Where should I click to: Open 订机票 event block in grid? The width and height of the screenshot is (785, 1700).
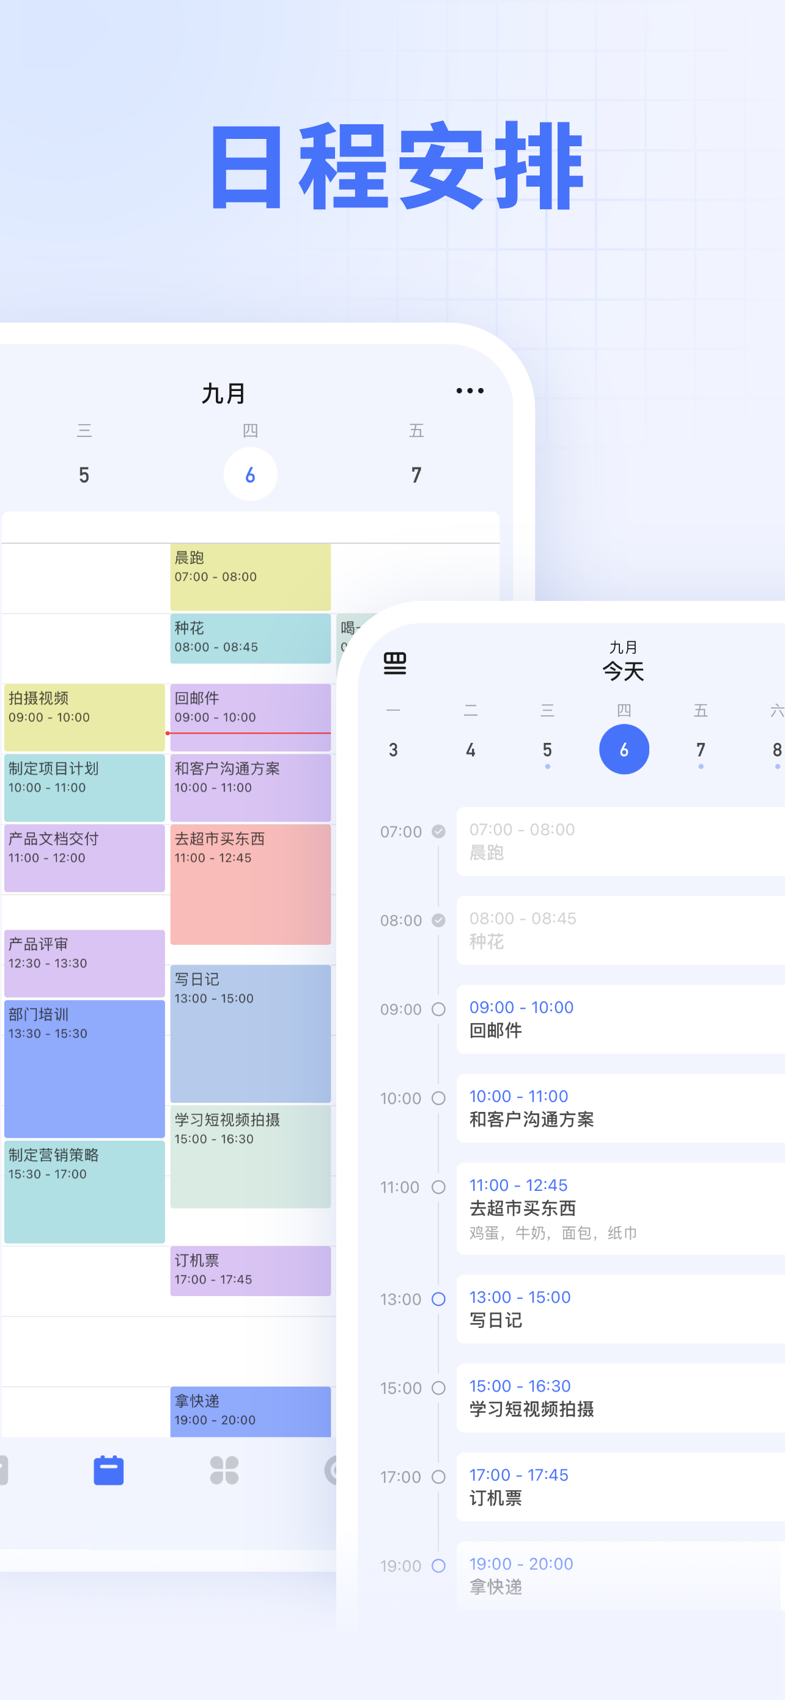(x=251, y=1270)
